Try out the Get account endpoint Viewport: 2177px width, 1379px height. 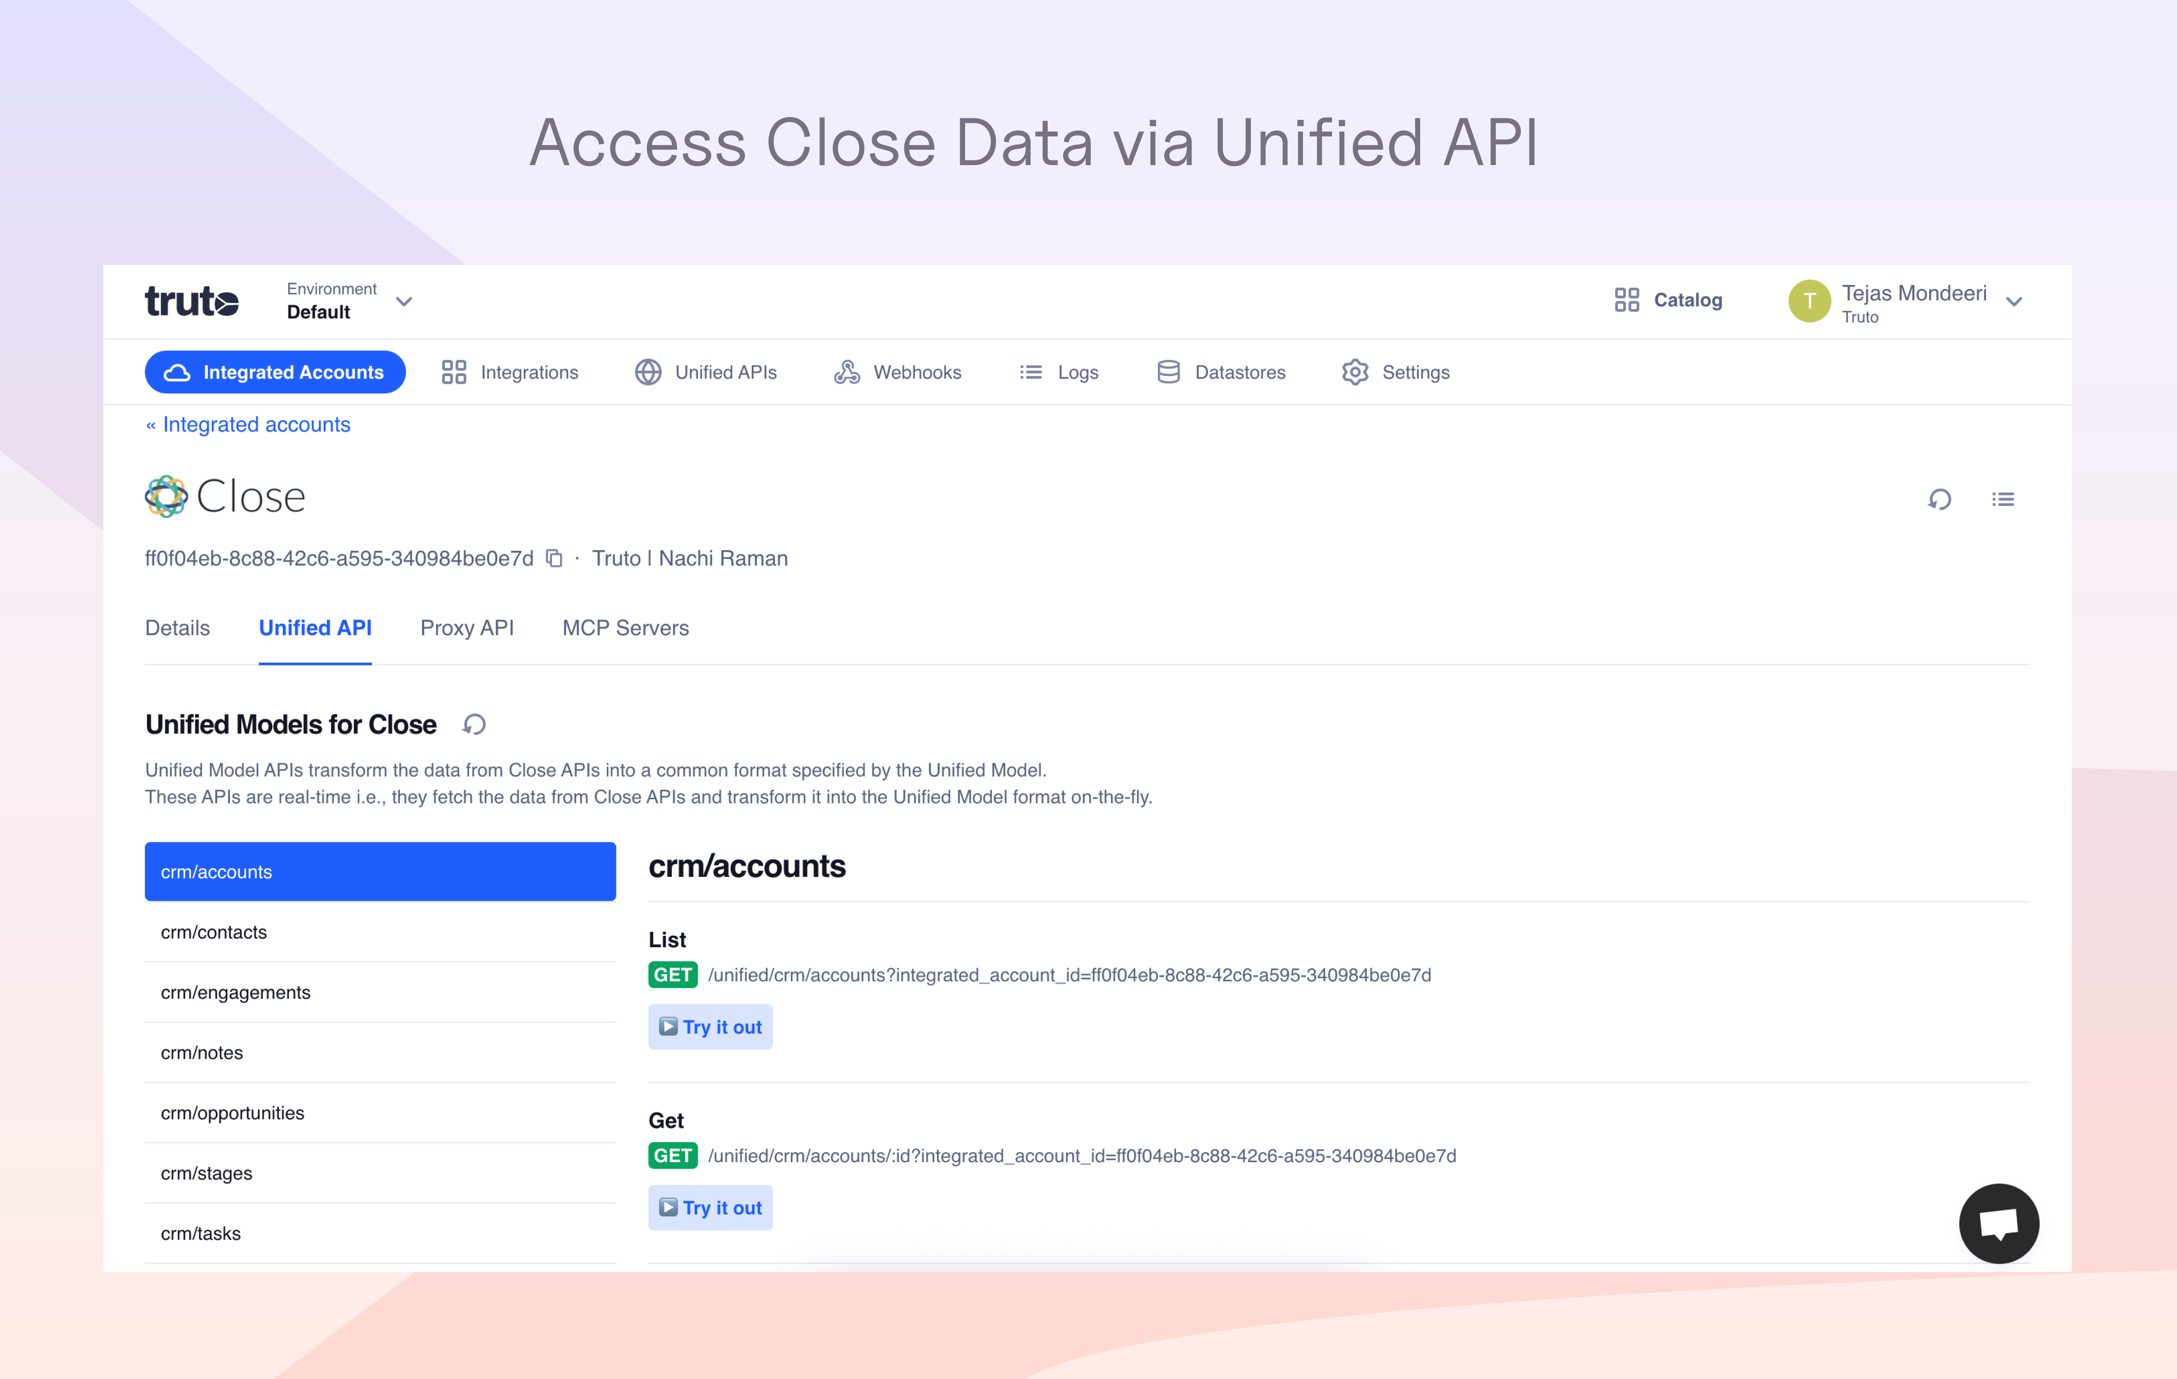click(x=710, y=1208)
